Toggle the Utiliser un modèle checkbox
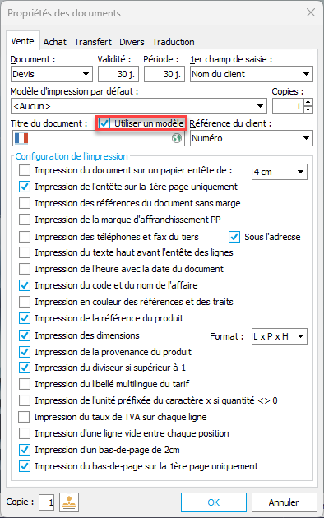324x518 pixels. point(104,123)
